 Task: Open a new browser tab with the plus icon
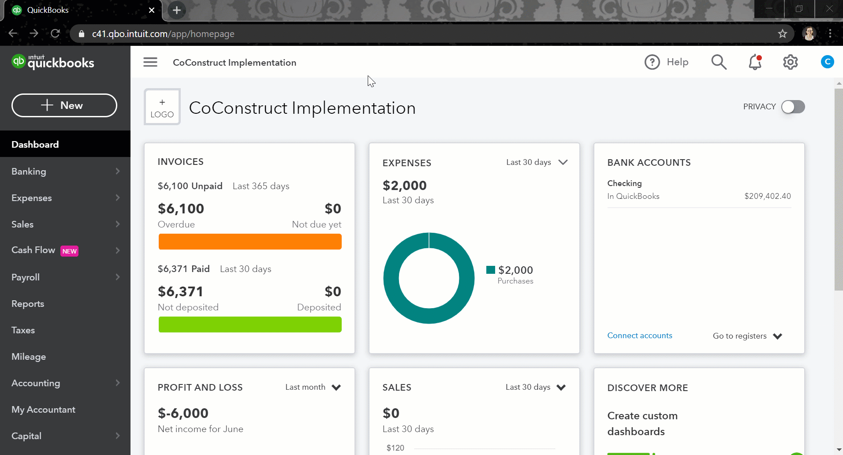coord(176,10)
